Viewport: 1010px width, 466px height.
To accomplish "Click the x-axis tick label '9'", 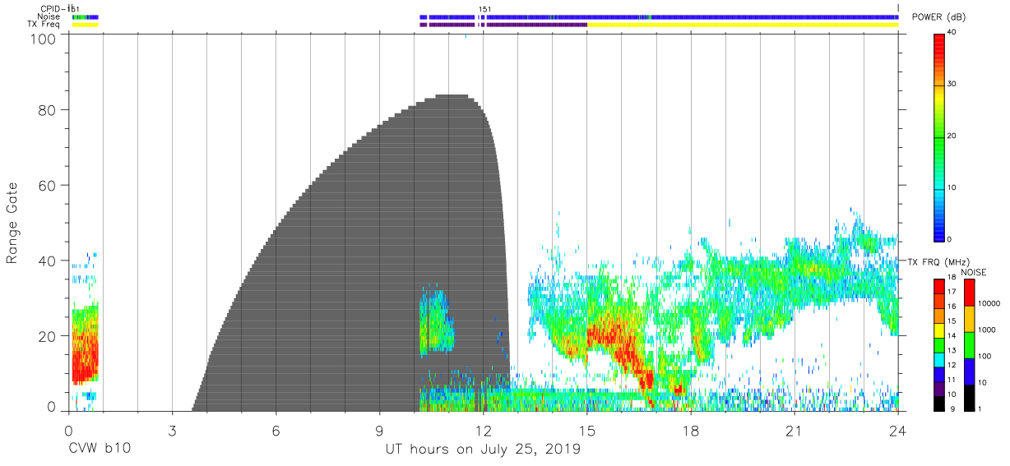I will point(379,431).
